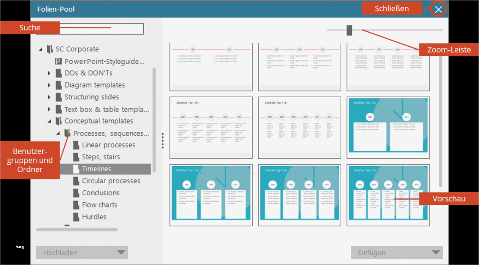Expand the DOs & DON'Ts folder
Image resolution: width=479 pixels, height=265 pixels.
[49, 73]
